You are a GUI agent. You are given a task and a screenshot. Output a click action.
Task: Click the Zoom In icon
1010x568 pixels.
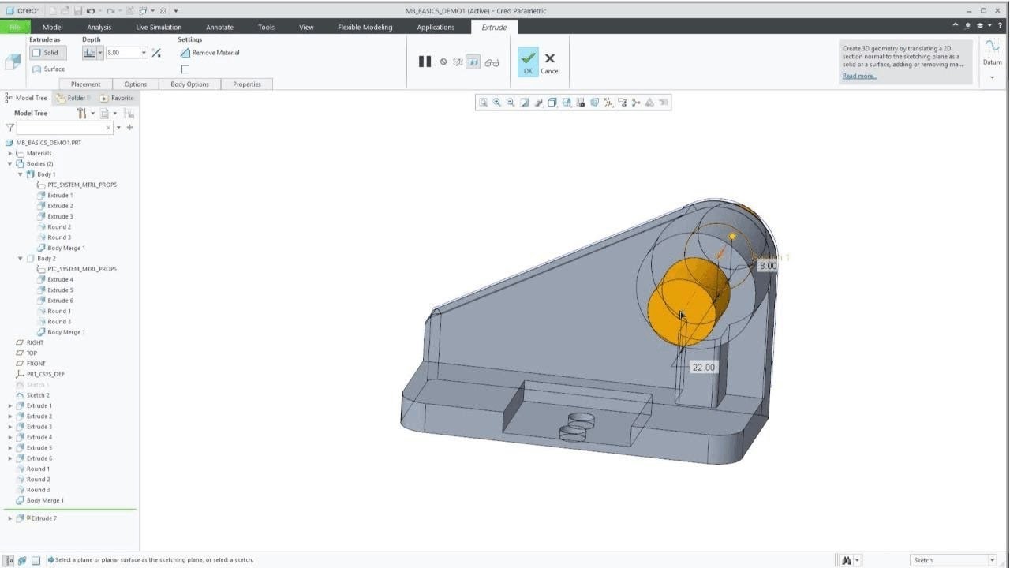click(497, 102)
